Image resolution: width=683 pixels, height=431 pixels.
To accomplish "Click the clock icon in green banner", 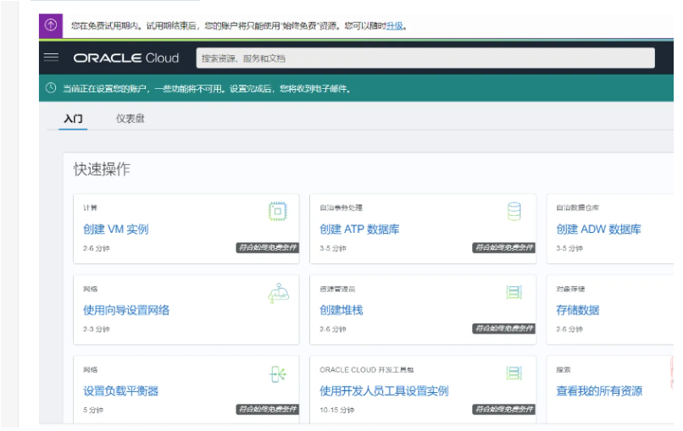I will coord(51,88).
